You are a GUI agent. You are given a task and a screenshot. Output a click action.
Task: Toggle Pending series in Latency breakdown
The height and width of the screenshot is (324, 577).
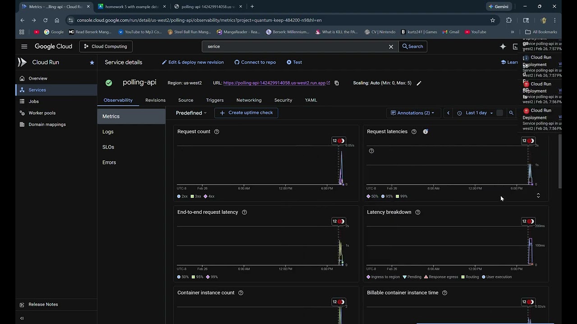[412, 277]
